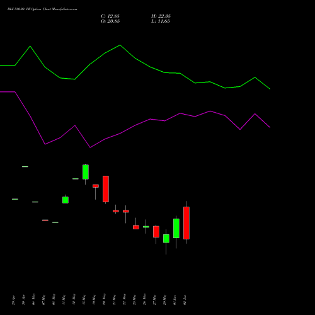Click the open value O: 20.85
This screenshot has width=315, height=315.
coord(110,21)
